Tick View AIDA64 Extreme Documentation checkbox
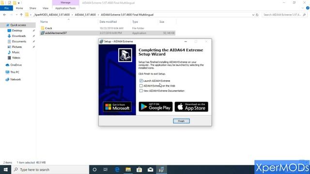This screenshot has height=174, width=310. click(x=141, y=91)
